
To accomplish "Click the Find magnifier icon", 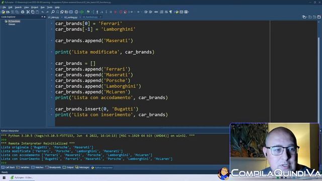I will click(x=53, y=12).
